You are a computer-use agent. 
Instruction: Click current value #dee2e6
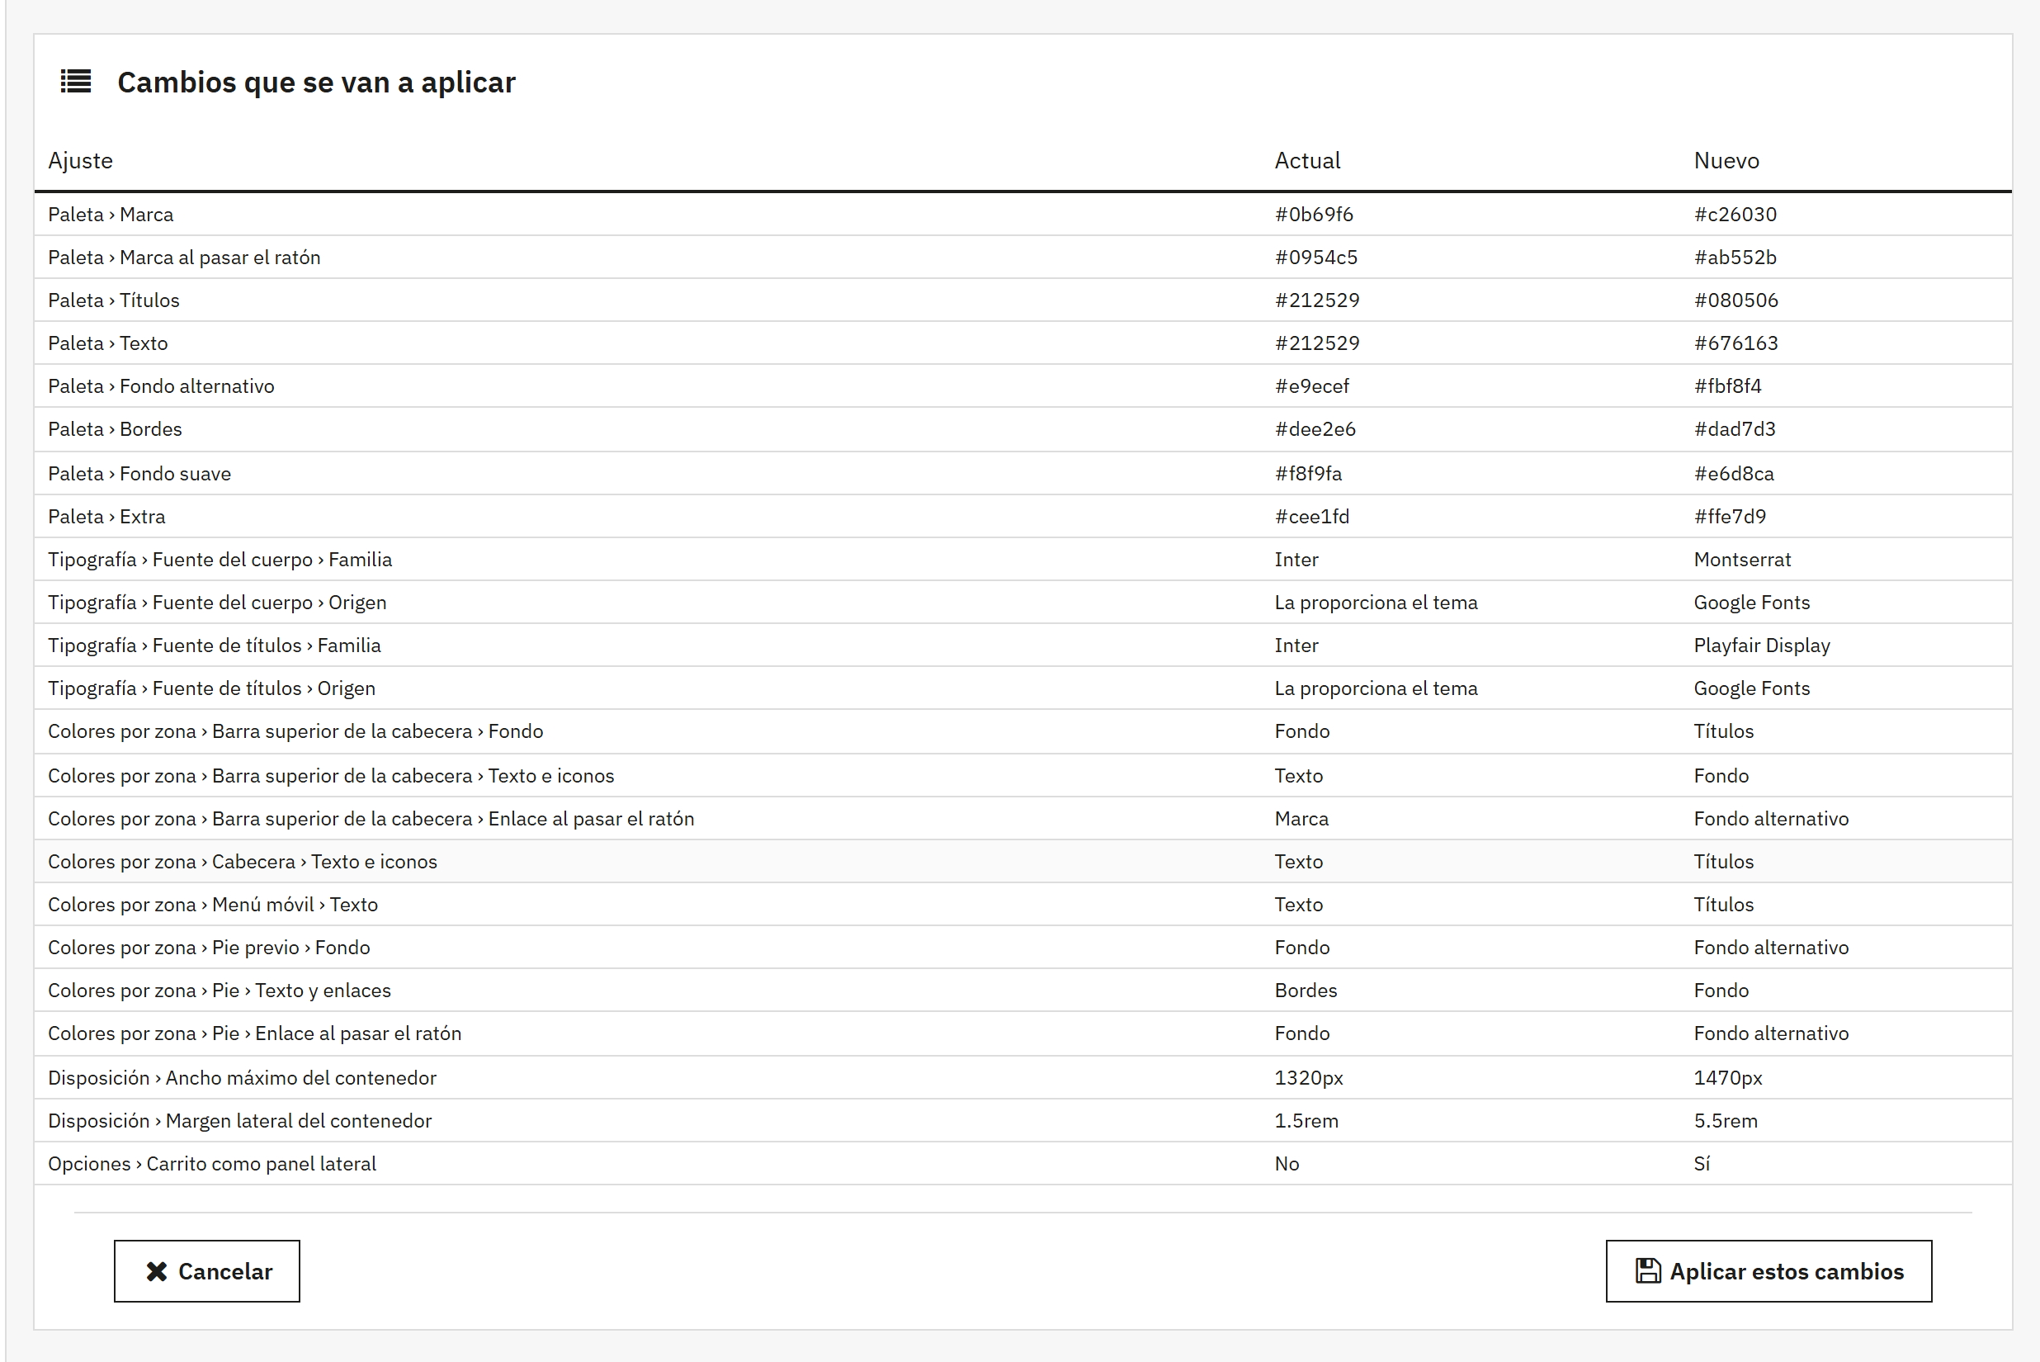click(1315, 429)
